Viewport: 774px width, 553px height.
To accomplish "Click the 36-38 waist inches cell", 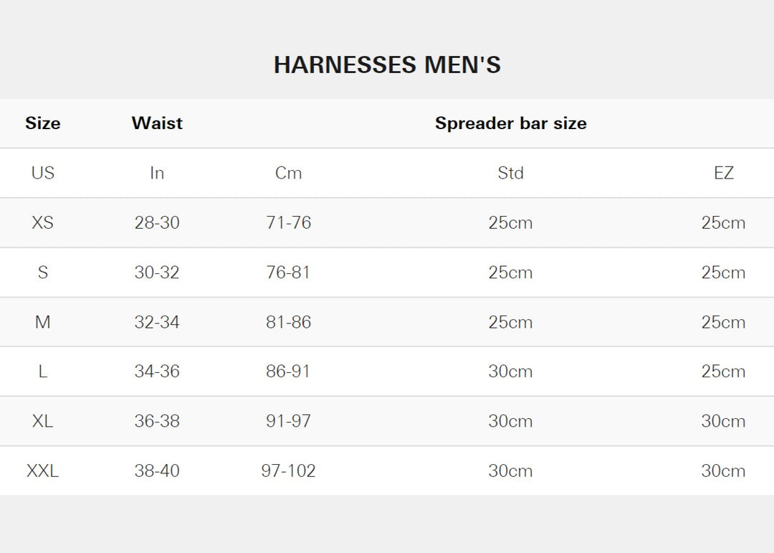I will tap(157, 421).
